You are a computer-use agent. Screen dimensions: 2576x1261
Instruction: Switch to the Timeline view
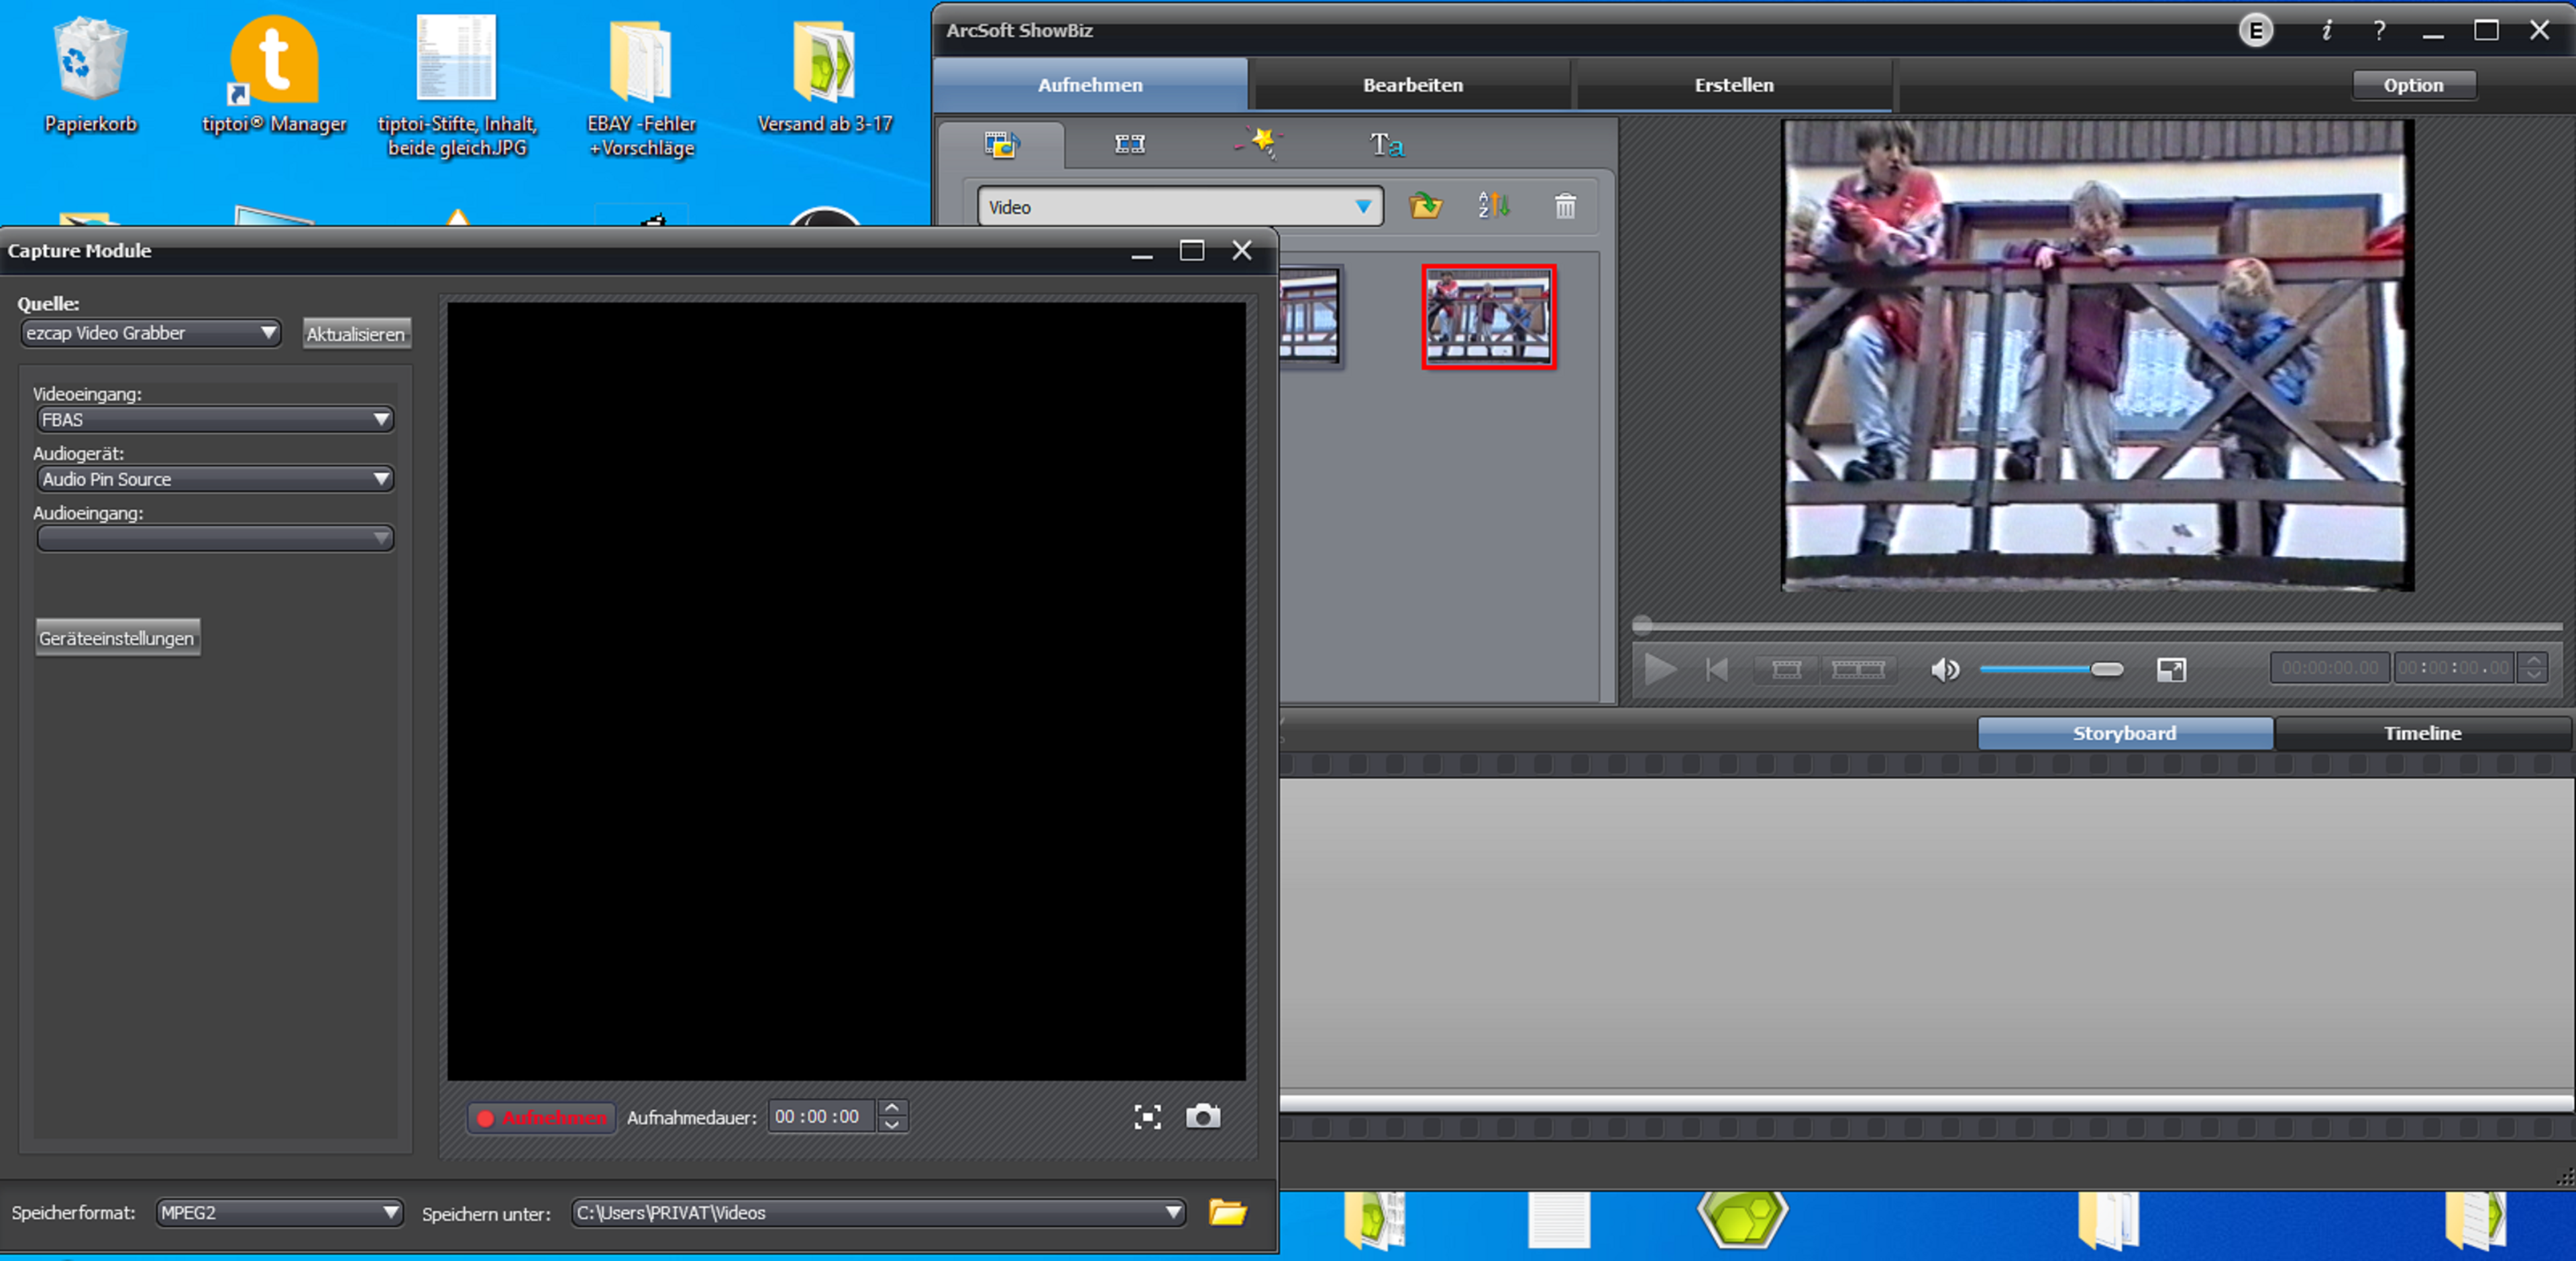coord(2421,733)
